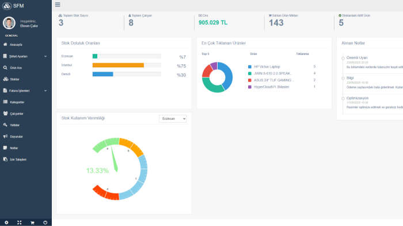Click the Denizli blue fill bar

[x=103, y=74]
